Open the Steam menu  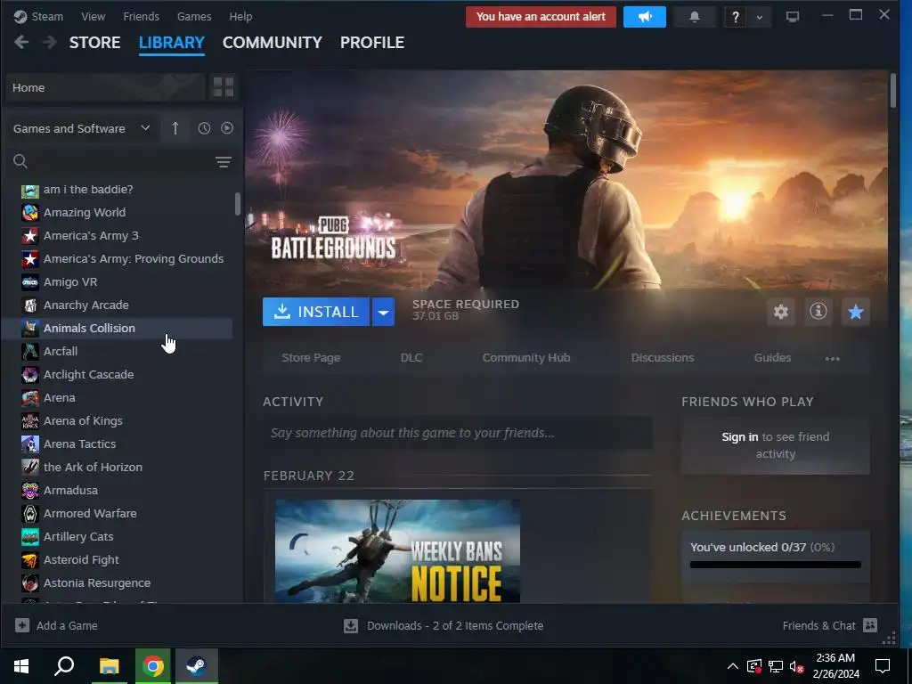pos(47,16)
